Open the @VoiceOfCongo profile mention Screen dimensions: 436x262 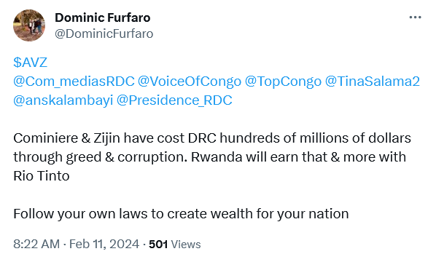(x=190, y=82)
